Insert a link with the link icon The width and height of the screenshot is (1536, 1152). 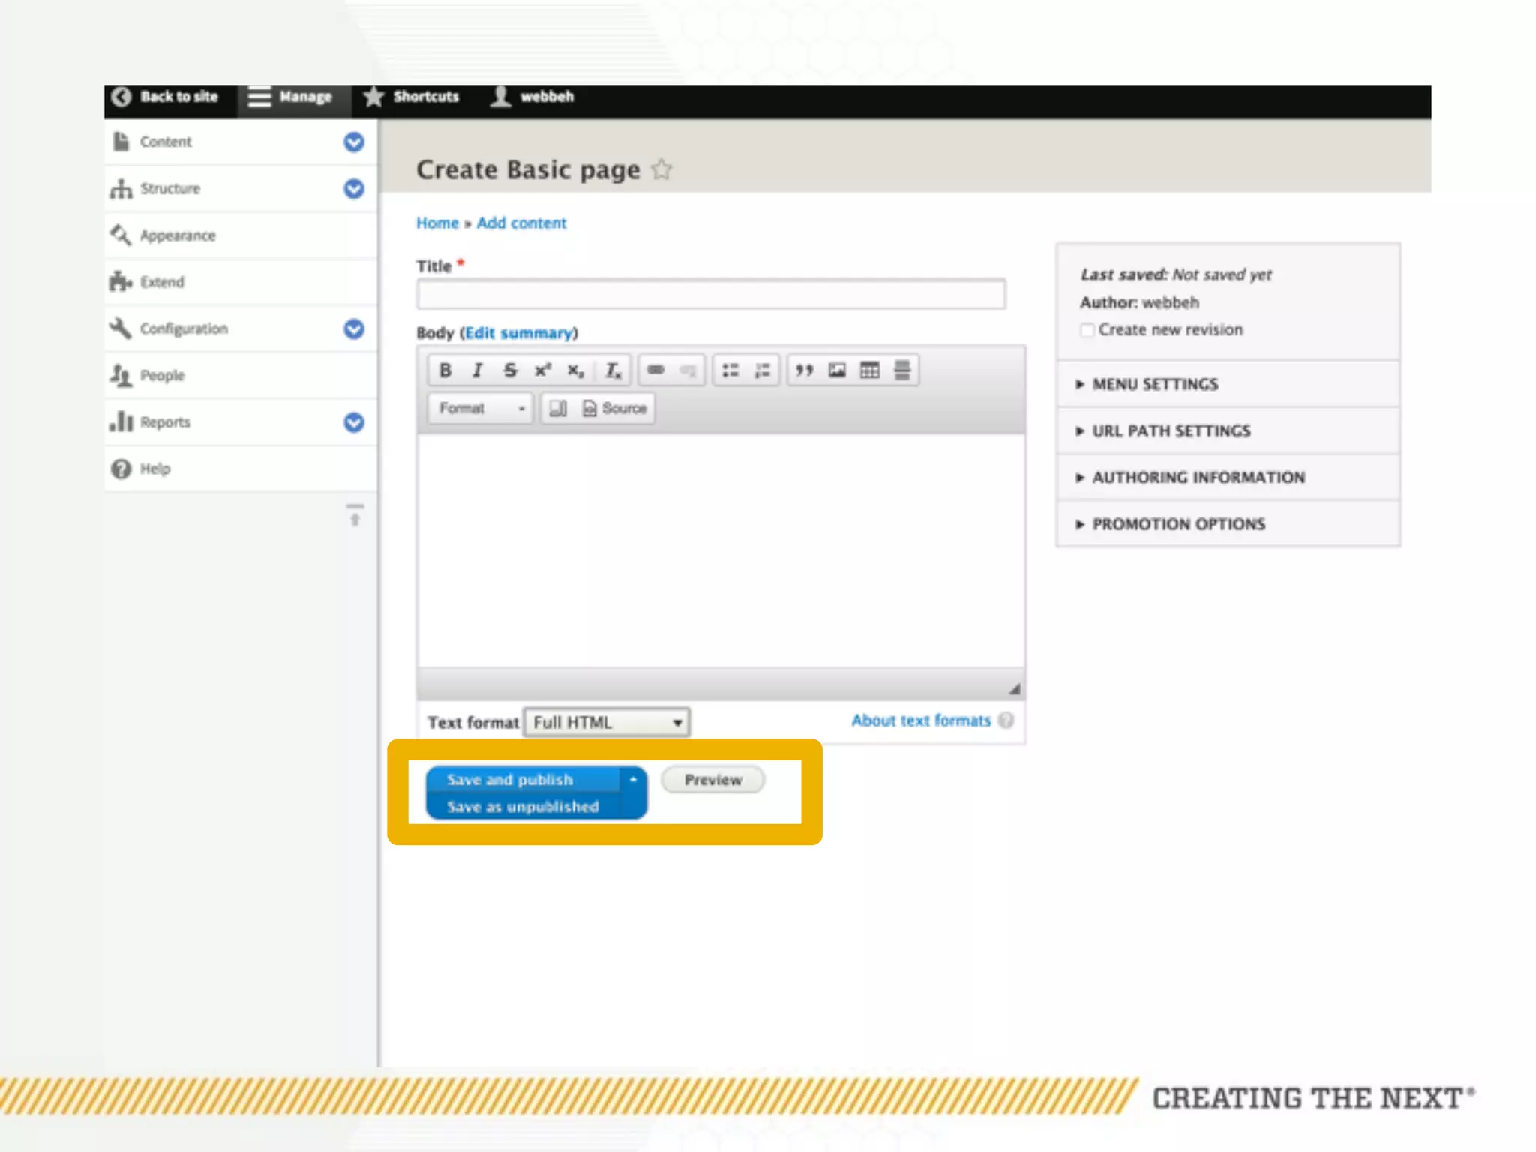[655, 370]
